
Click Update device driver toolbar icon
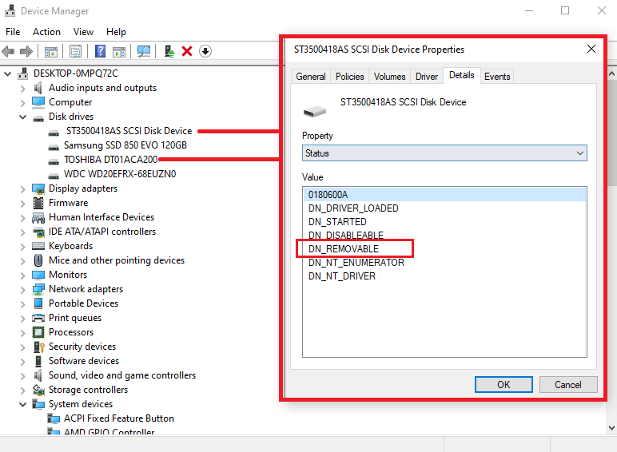169,51
